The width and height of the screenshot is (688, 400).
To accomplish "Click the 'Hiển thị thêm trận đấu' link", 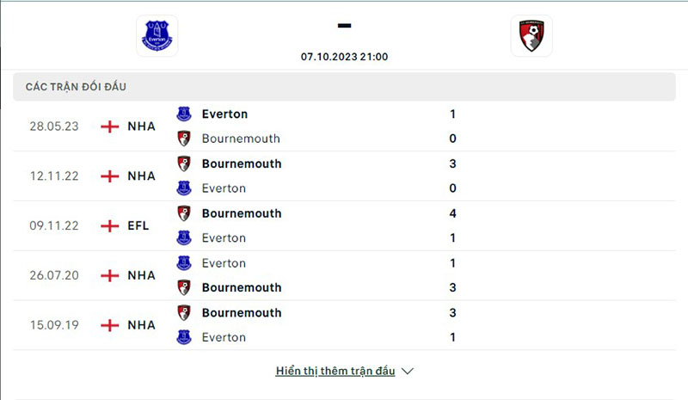I will 335,372.
